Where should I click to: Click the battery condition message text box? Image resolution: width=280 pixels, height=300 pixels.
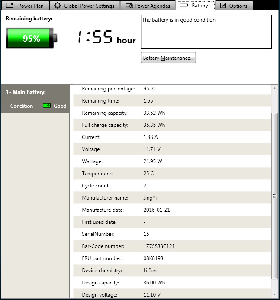pyautogui.click(x=206, y=32)
